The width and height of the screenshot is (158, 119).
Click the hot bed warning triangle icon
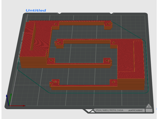coord(148,106)
